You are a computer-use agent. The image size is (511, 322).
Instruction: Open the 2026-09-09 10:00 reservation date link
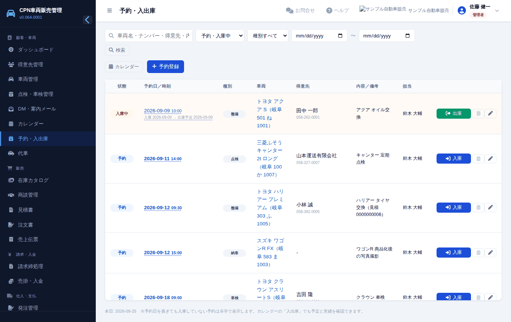point(163,111)
